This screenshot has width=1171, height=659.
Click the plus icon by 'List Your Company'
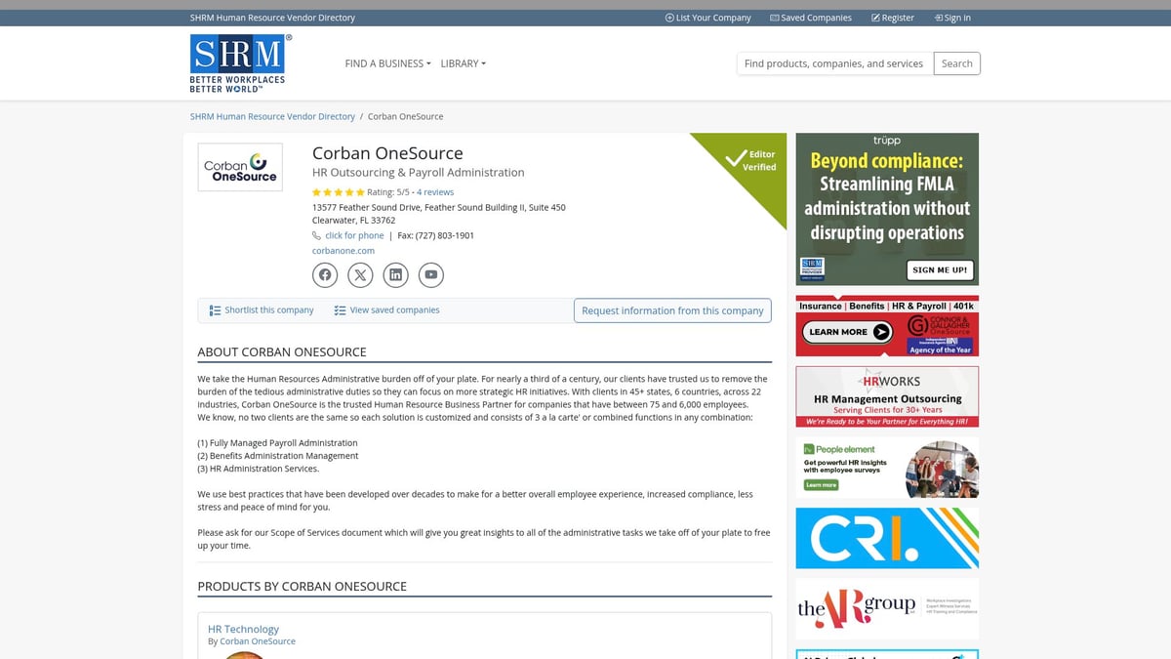(x=668, y=17)
